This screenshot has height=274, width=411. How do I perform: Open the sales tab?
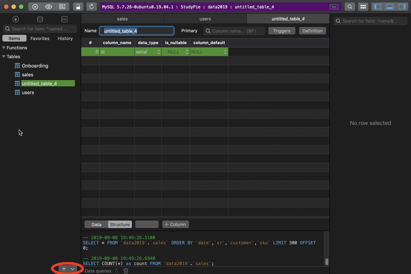[122, 19]
